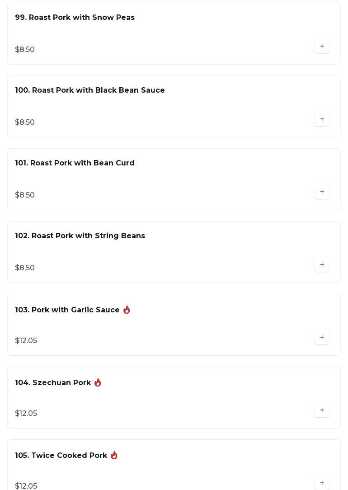The width and height of the screenshot is (348, 490).
Task: Click $8.50 price under Roast Pork with String Beans
Action: (25, 268)
